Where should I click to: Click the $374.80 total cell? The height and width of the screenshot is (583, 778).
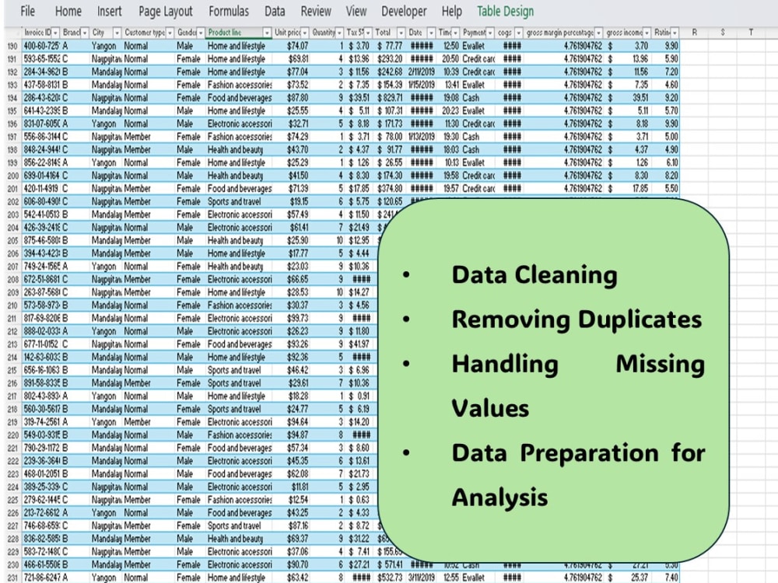coord(390,188)
